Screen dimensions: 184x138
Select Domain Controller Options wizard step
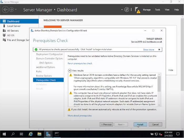tap(50, 59)
